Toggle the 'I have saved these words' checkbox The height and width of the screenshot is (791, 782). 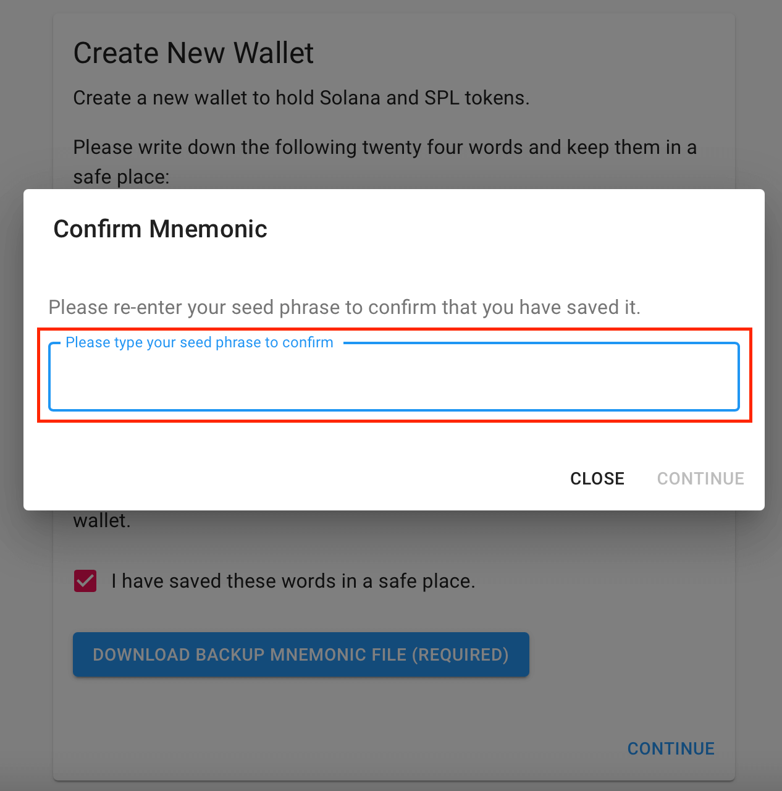(x=85, y=581)
